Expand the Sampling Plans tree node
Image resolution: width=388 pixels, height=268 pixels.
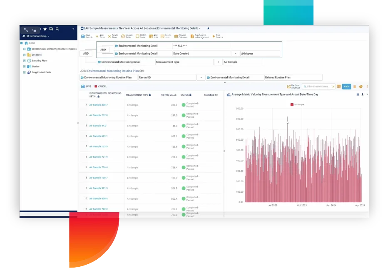25,60
